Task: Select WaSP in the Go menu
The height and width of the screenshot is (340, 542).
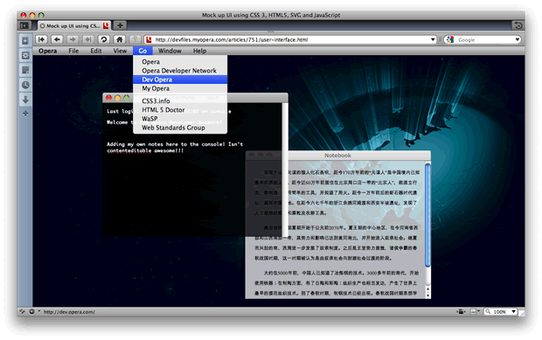Action: click(180, 119)
